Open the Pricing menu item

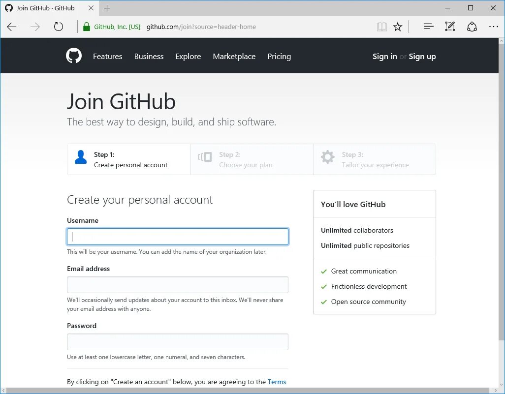279,57
